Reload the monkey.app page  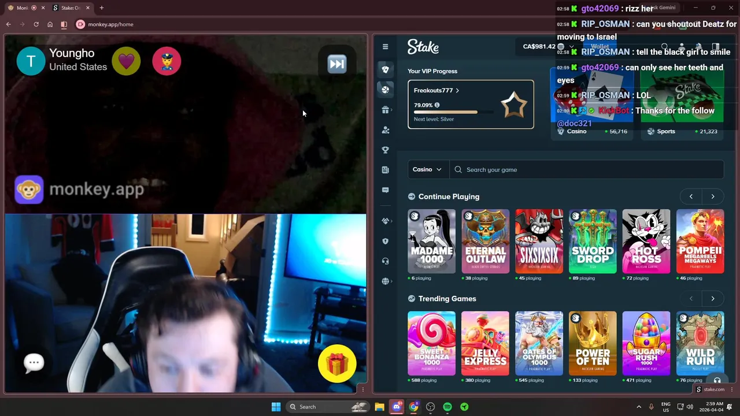click(36, 24)
